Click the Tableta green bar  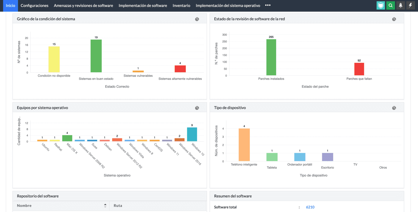272,157
